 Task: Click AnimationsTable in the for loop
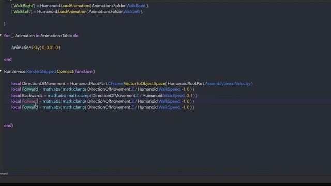point(56,36)
